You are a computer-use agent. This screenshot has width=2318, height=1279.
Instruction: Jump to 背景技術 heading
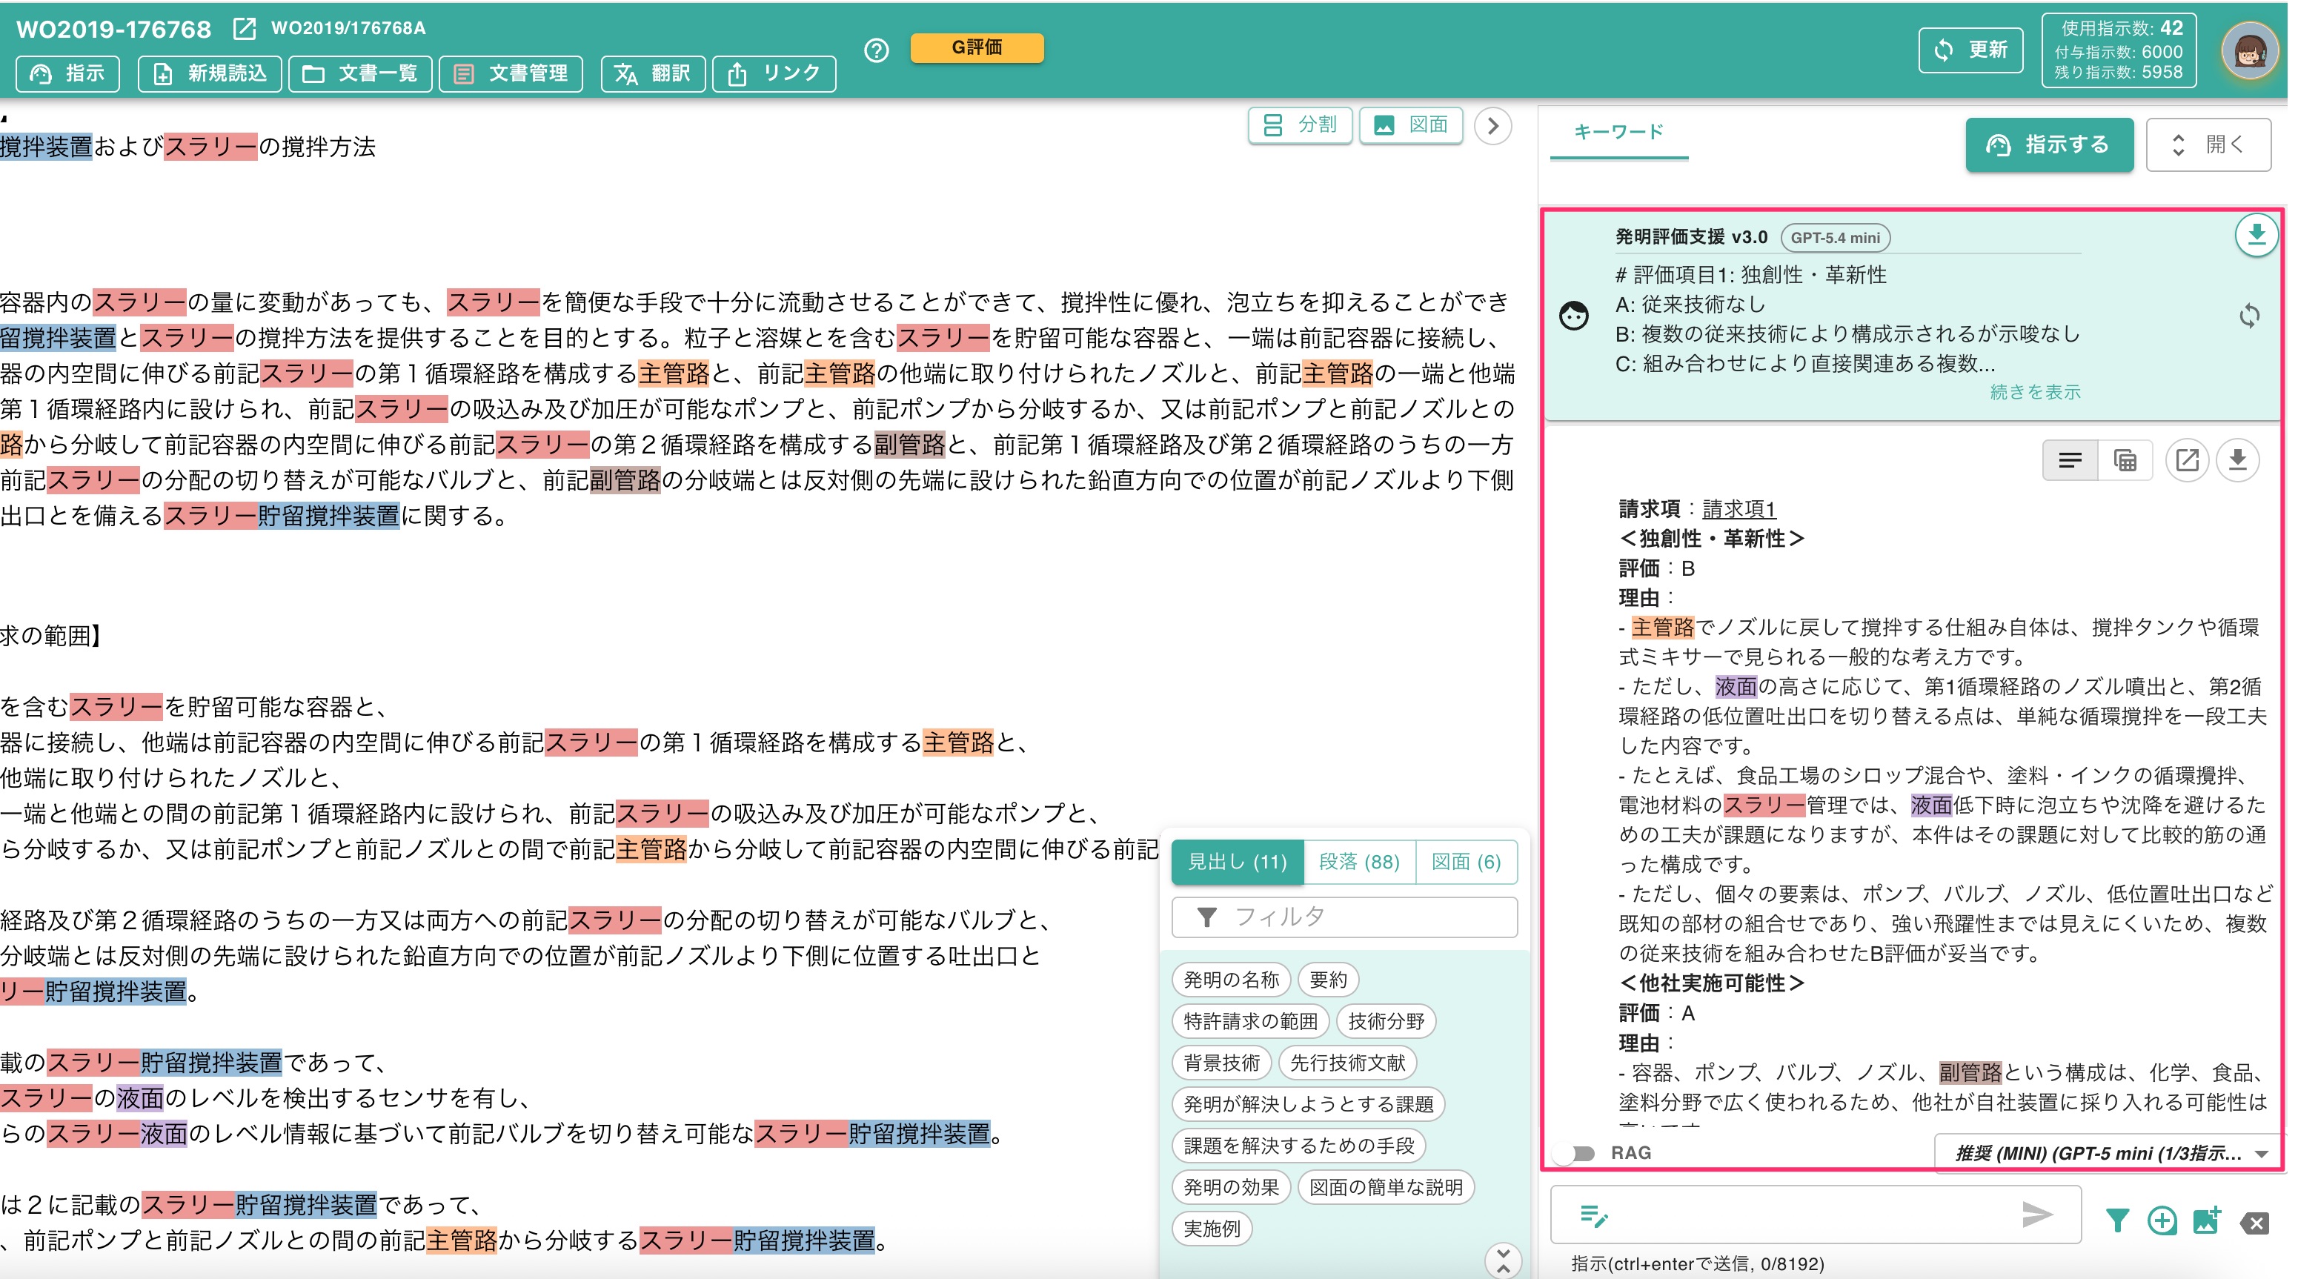pyautogui.click(x=1221, y=1063)
